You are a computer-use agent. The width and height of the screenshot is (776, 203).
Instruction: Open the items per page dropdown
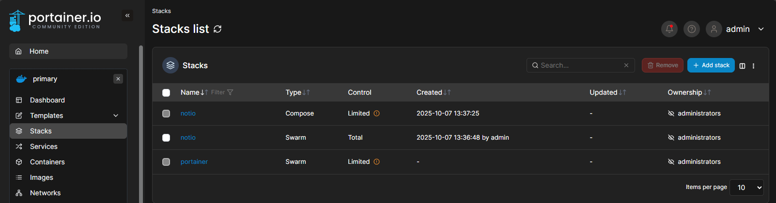click(x=746, y=188)
